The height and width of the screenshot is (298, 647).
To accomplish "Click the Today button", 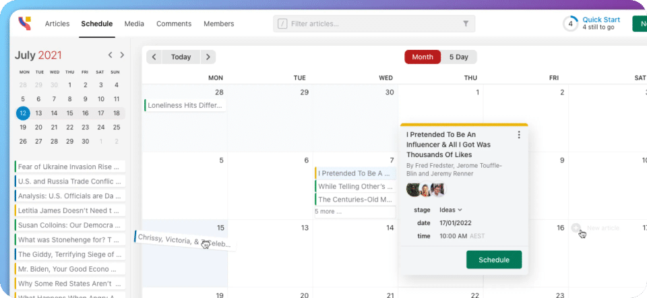I will pyautogui.click(x=181, y=57).
